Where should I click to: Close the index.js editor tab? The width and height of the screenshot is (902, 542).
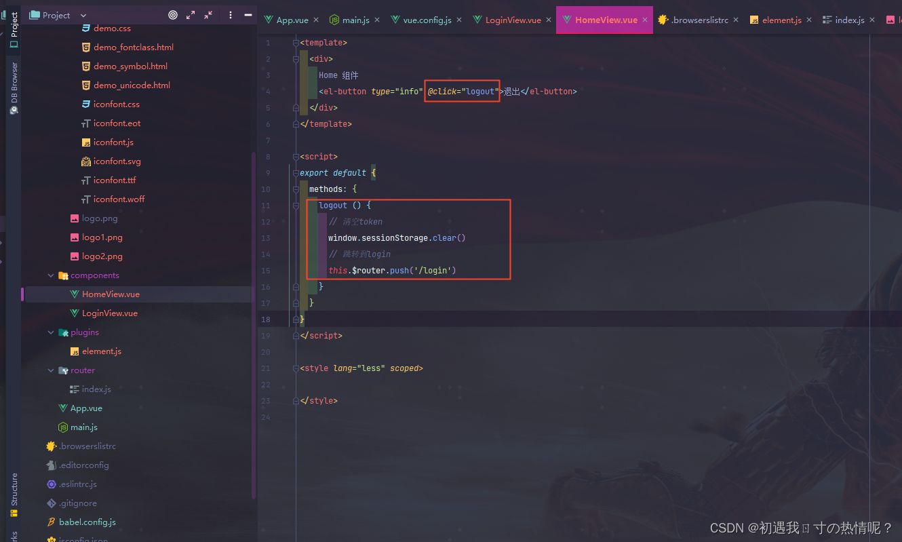pos(872,20)
